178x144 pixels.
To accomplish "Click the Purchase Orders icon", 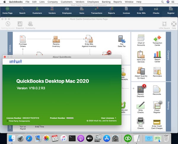I will [23, 39].
